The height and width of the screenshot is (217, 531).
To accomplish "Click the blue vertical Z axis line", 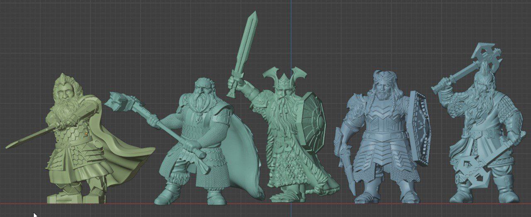I will [x=290, y=33].
